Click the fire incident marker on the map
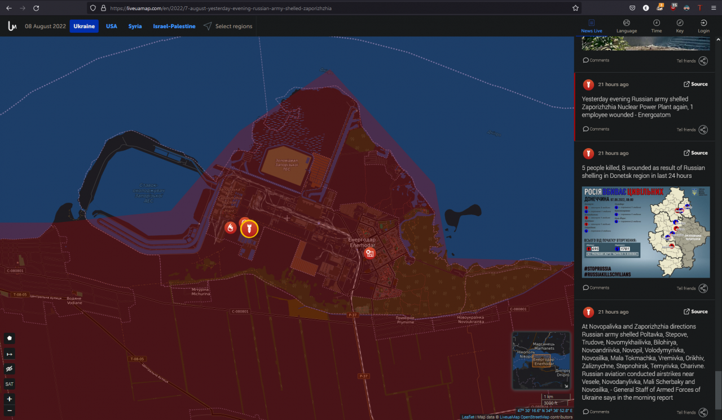Image resolution: width=722 pixels, height=420 pixels. pyautogui.click(x=231, y=227)
